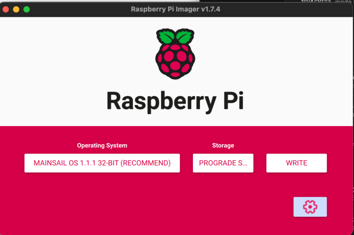354x235 pixels.
Task: Start writing the image with WRITE
Action: click(296, 163)
